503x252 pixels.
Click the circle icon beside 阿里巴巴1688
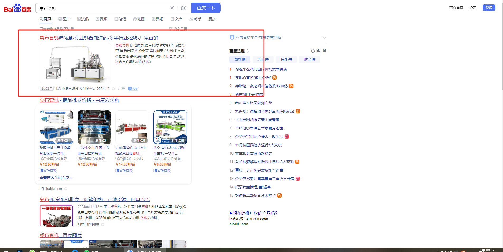tap(103, 225)
